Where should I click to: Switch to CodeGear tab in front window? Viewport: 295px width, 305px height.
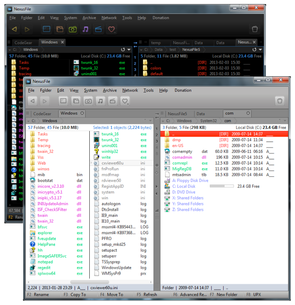coord(42,114)
